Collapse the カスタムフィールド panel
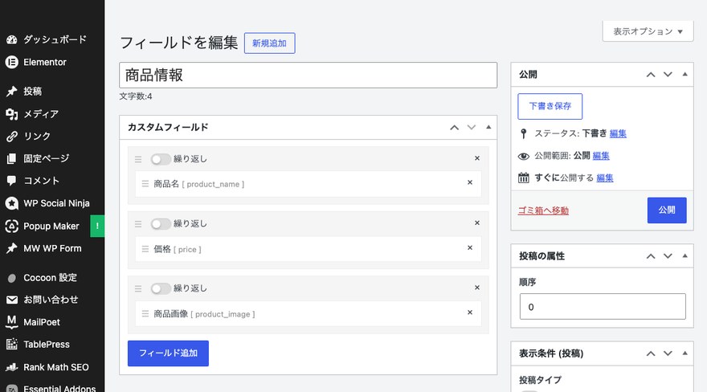Screen dimensions: 707x392 point(488,128)
